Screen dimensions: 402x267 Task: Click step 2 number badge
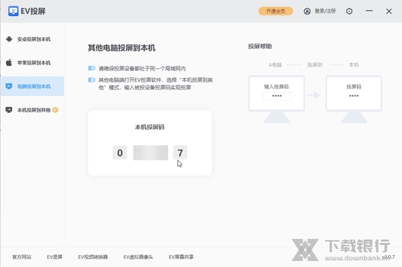pos(92,80)
